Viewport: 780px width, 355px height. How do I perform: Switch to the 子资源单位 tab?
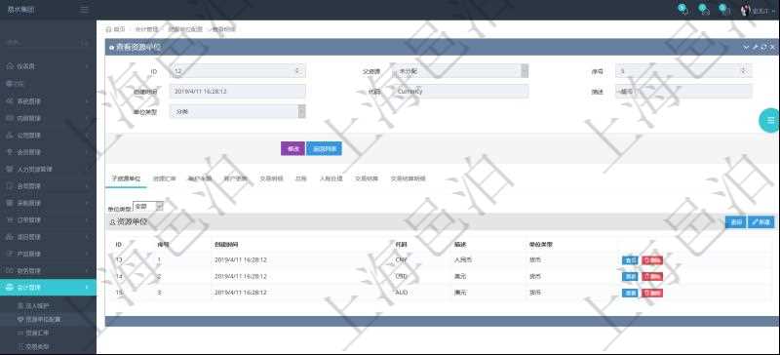[126, 178]
